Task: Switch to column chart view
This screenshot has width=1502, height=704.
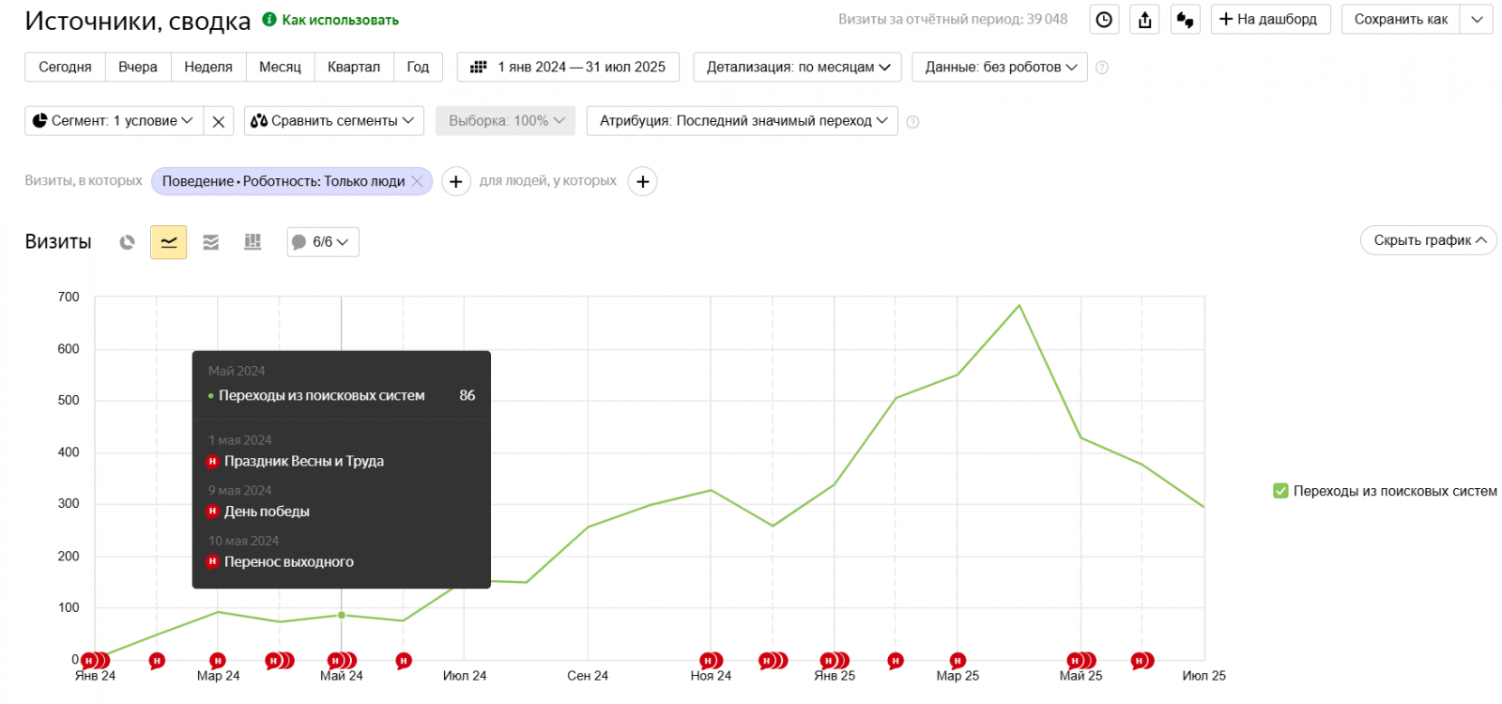Action: click(253, 242)
